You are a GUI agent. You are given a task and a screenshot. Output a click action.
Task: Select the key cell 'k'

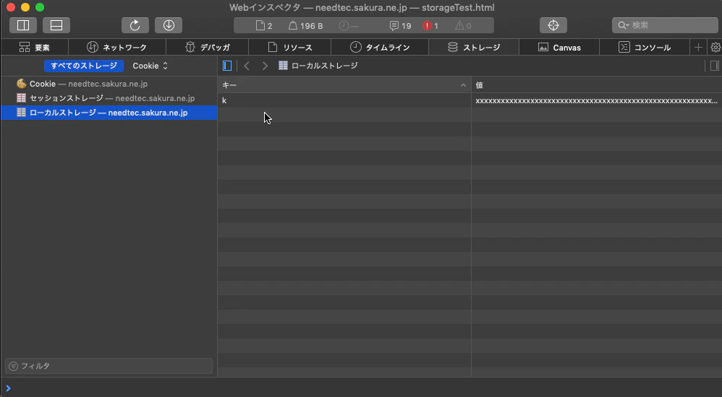point(344,100)
